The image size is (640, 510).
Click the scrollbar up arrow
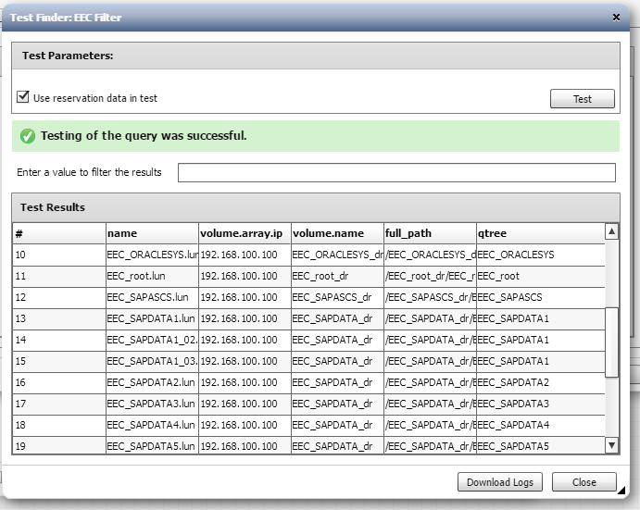[x=611, y=231]
